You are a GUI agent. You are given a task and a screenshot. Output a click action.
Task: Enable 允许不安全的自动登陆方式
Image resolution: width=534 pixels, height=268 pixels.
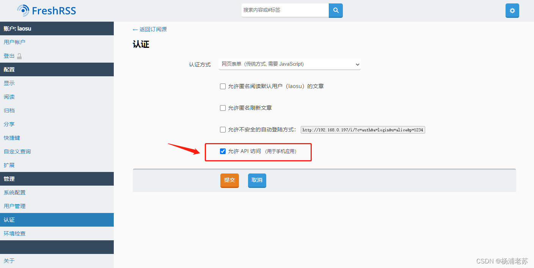(223, 129)
